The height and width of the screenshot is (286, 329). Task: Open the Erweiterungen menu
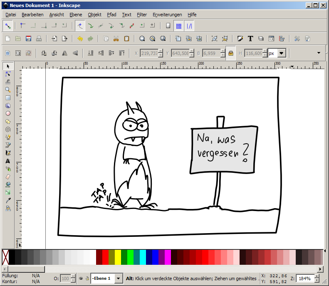click(167, 15)
